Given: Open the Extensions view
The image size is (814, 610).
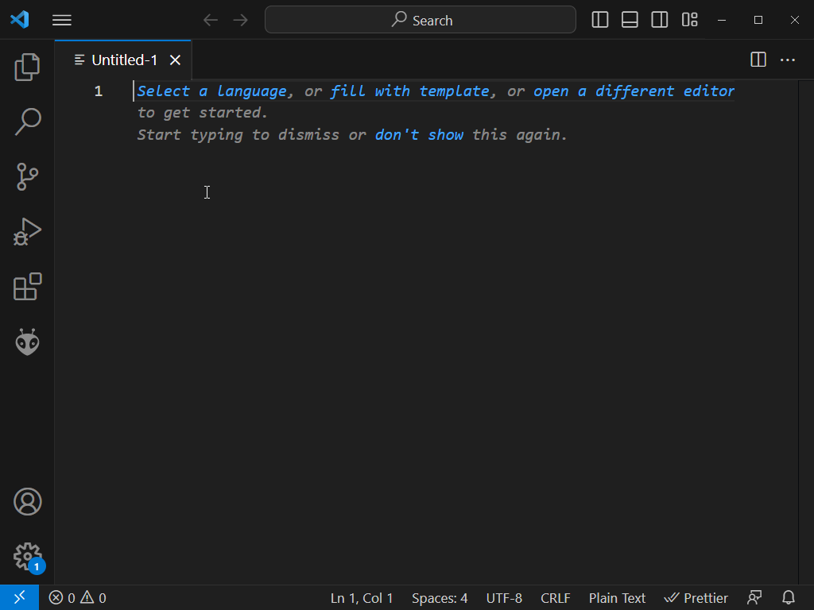Looking at the screenshot, I should (x=27, y=287).
